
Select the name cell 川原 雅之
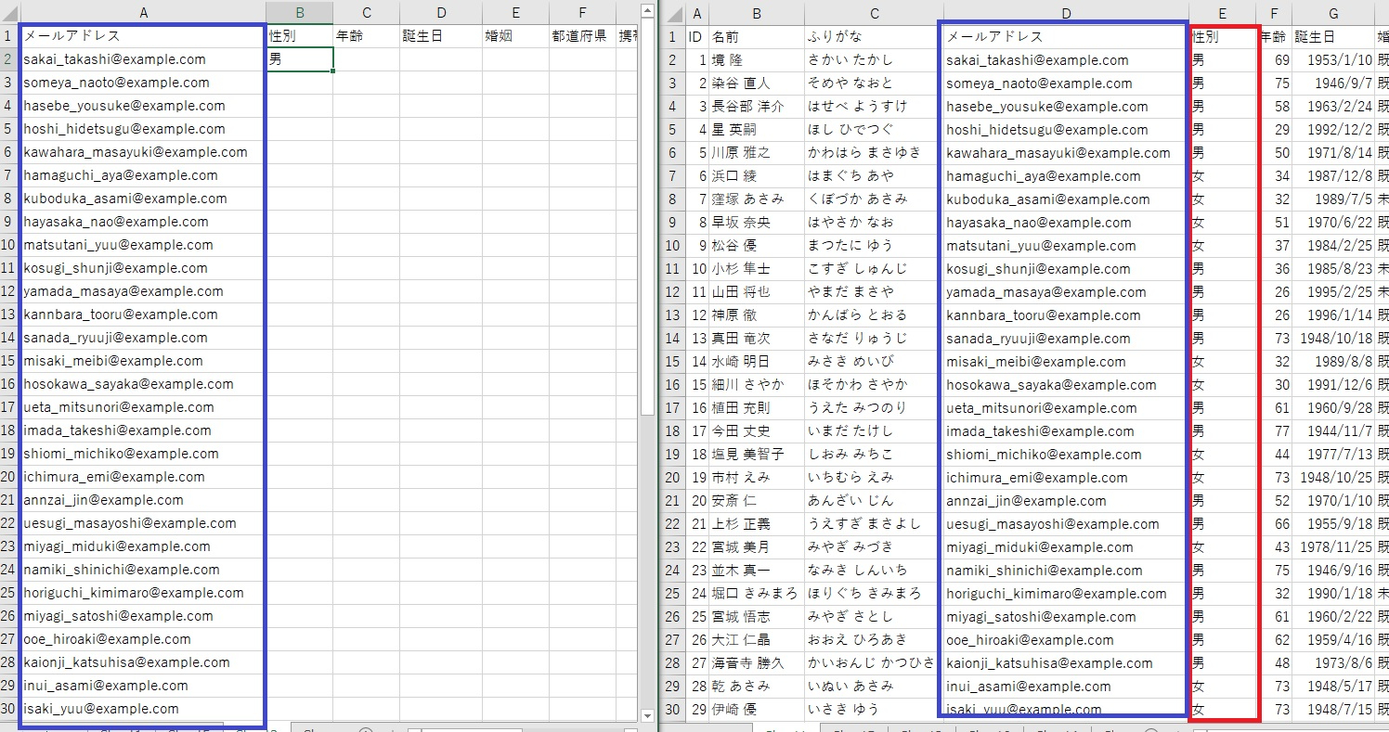tap(757, 153)
